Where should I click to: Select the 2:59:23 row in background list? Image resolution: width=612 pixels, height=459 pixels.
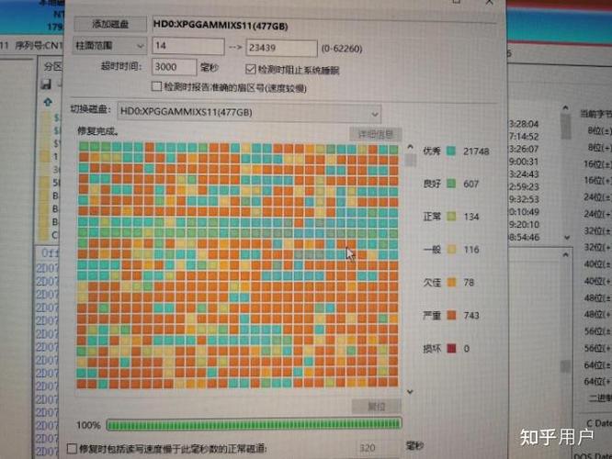coord(524,186)
